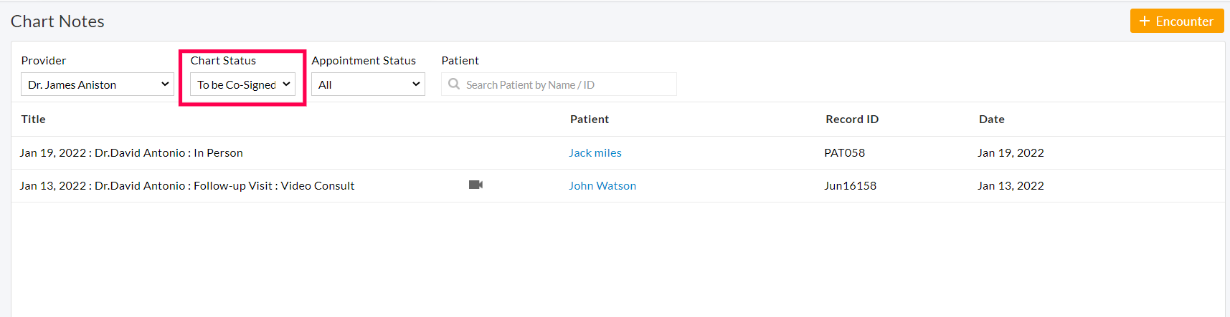Screen dimensions: 1230x317
Task: Click the Jan 13, 2022 date cell
Action: 1011,186
